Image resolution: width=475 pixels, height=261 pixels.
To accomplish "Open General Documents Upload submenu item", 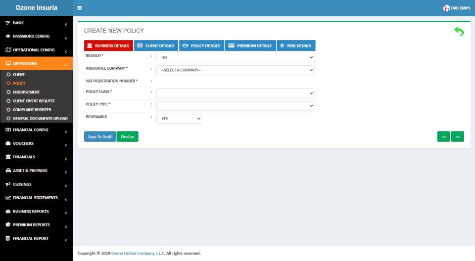I will 36,118.
